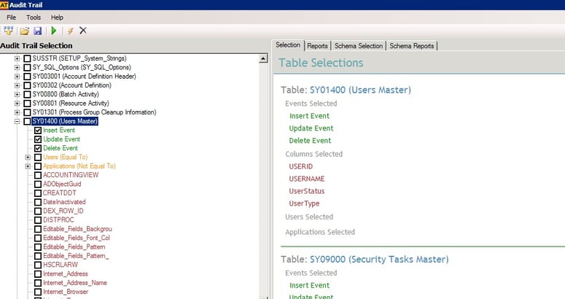Screen dimensions: 565x299
Task: Click Update Event under SY01400 table selections
Action: [x=311, y=128]
